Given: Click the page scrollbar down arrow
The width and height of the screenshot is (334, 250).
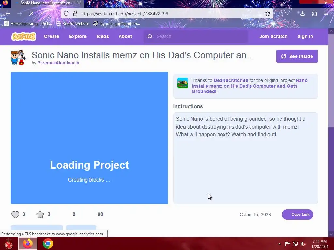Looking at the screenshot, I should [x=331, y=234].
